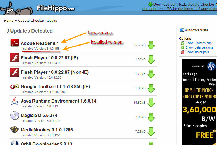Open MediaMonkey 3.1.0.1256 title
The width and height of the screenshot is (217, 145).
tap(47, 130)
